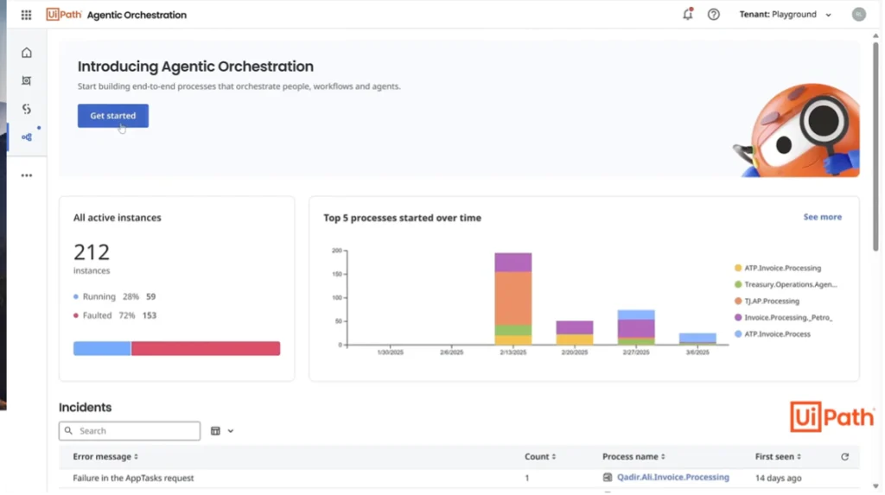Viewport: 885px width, 495px height.
Task: Click the "Agentic Orchestration" header title
Action: pos(137,15)
